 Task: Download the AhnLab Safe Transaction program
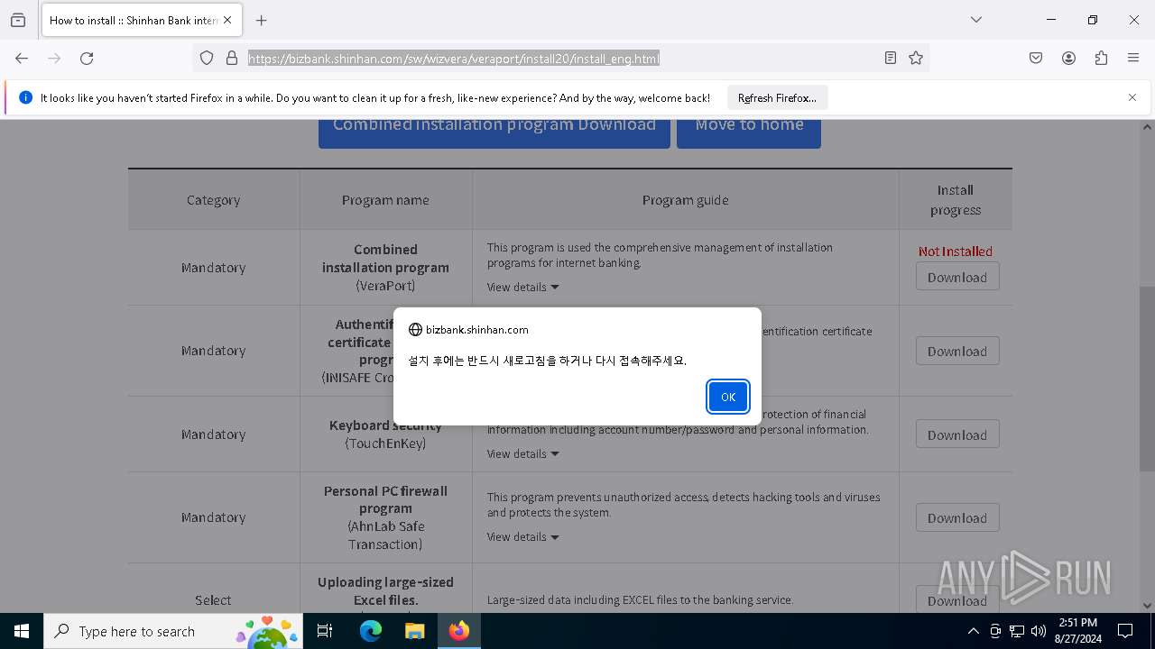click(957, 517)
